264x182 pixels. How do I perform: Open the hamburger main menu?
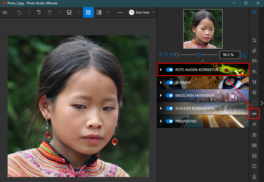[5, 12]
